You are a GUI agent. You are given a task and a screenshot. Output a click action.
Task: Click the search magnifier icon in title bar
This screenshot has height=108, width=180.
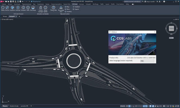coord(143,1)
